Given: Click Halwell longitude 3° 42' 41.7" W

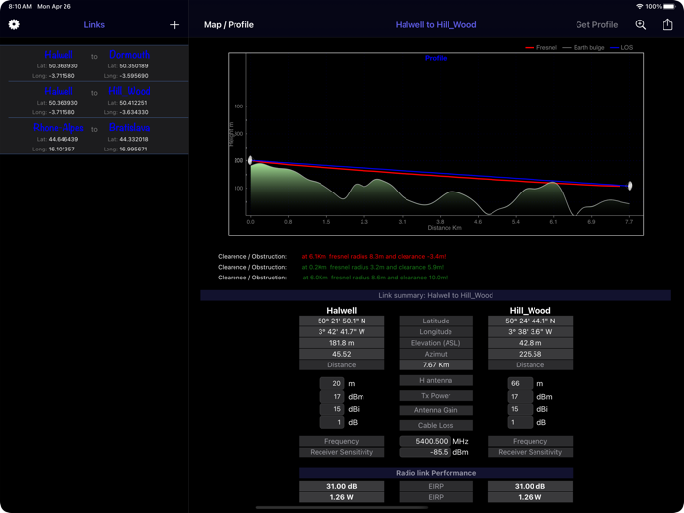Looking at the screenshot, I should pyautogui.click(x=342, y=332).
